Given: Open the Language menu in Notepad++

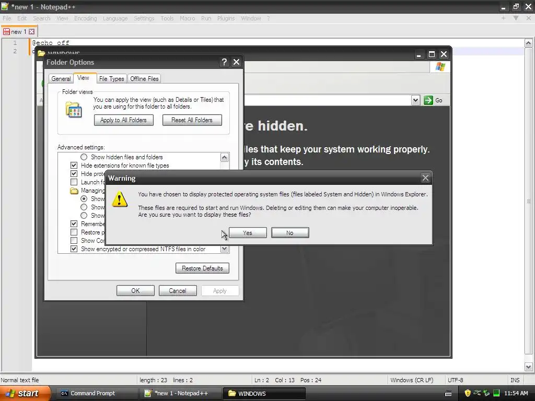Looking at the screenshot, I should pos(115,18).
